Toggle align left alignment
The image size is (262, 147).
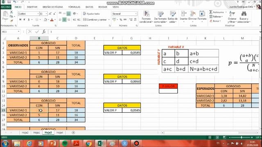click(x=60, y=20)
